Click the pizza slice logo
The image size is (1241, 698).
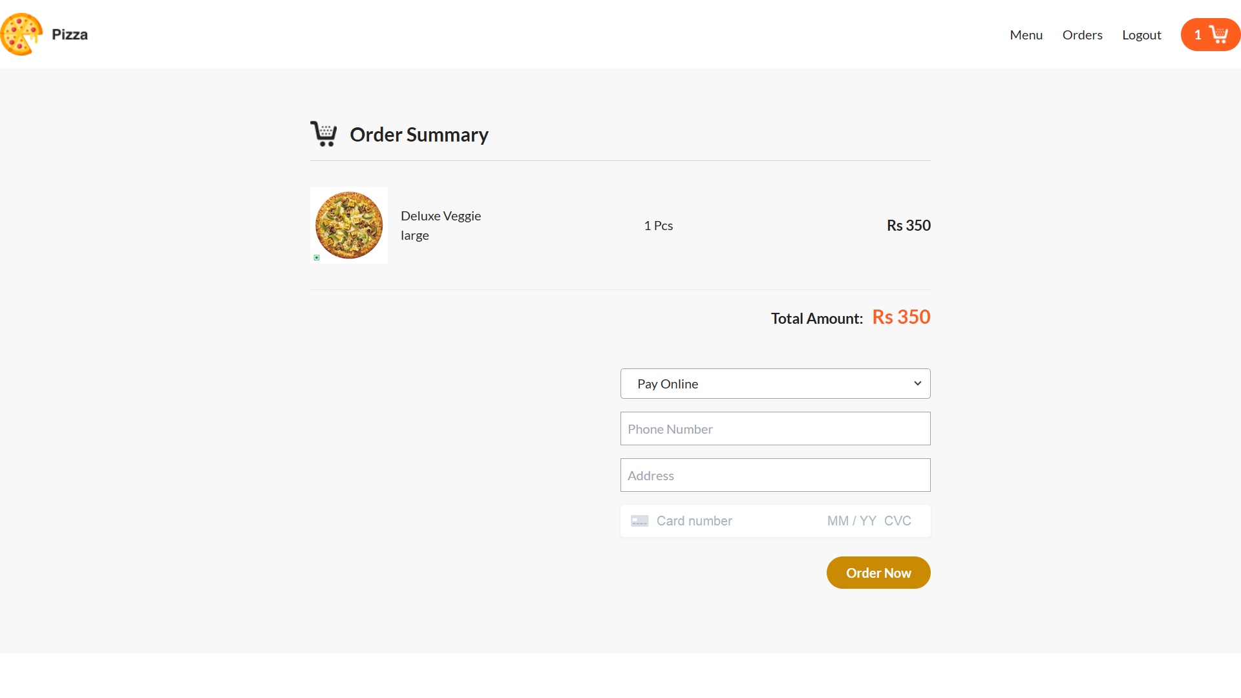point(21,34)
